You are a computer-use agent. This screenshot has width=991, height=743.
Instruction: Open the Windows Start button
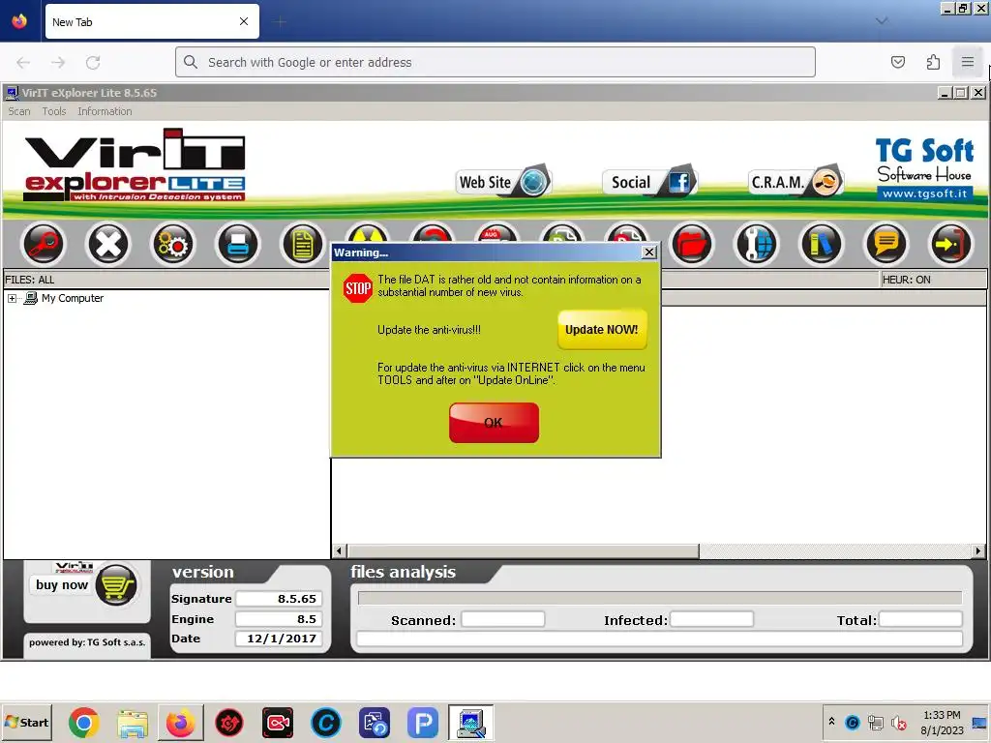[26, 722]
